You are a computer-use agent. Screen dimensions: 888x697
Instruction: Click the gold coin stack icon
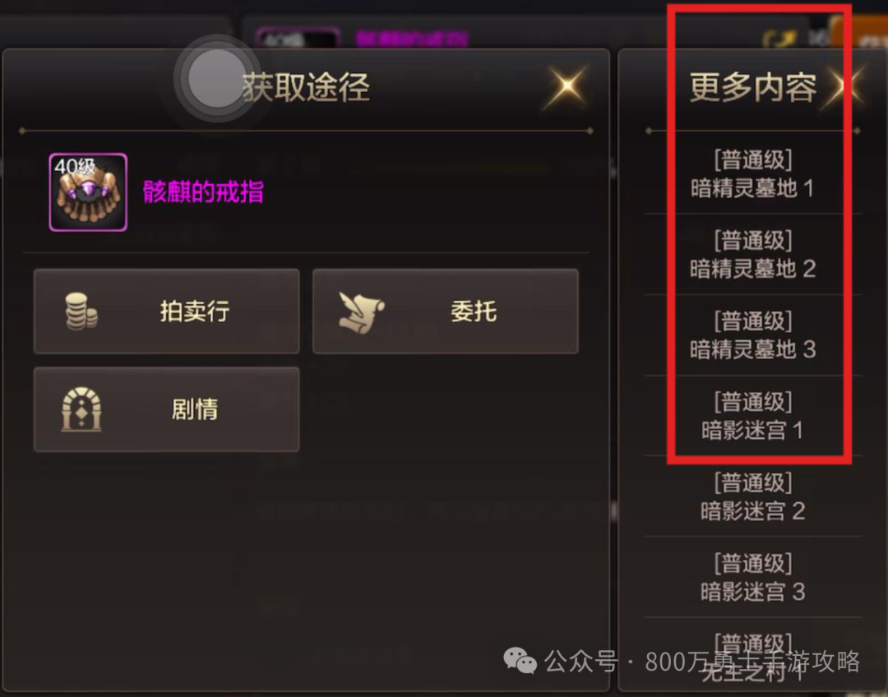click(81, 311)
